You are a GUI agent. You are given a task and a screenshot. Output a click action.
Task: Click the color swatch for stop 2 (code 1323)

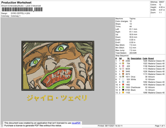pos(123,63)
